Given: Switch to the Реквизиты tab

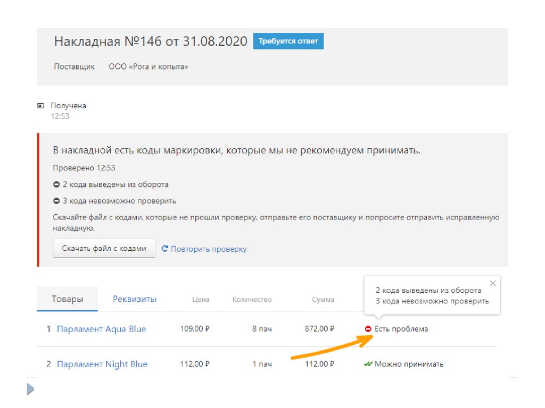Looking at the screenshot, I should [x=135, y=299].
